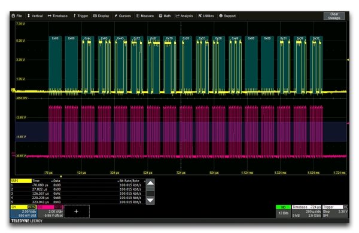359x233 pixels.
Task: Click the 1.124 ms time axis label
Action: point(247,173)
